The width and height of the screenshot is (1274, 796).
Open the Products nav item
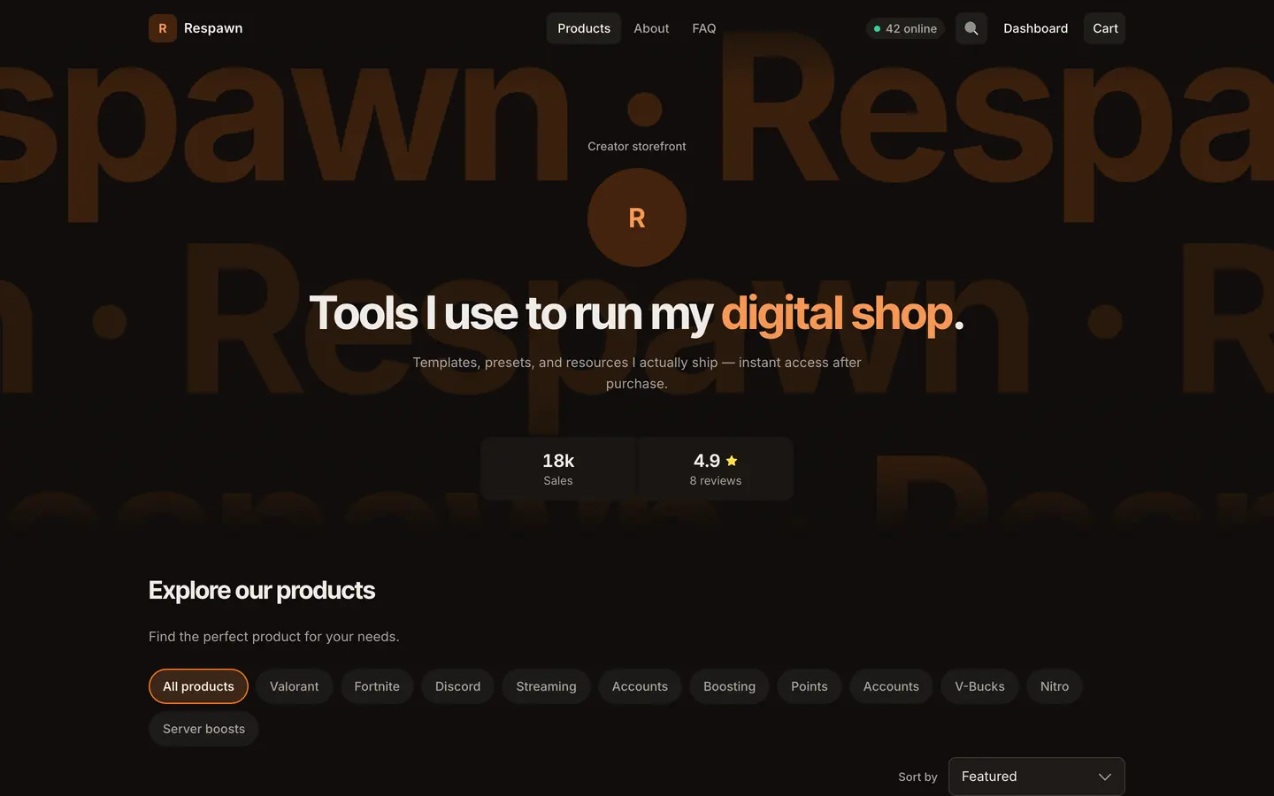584,28
